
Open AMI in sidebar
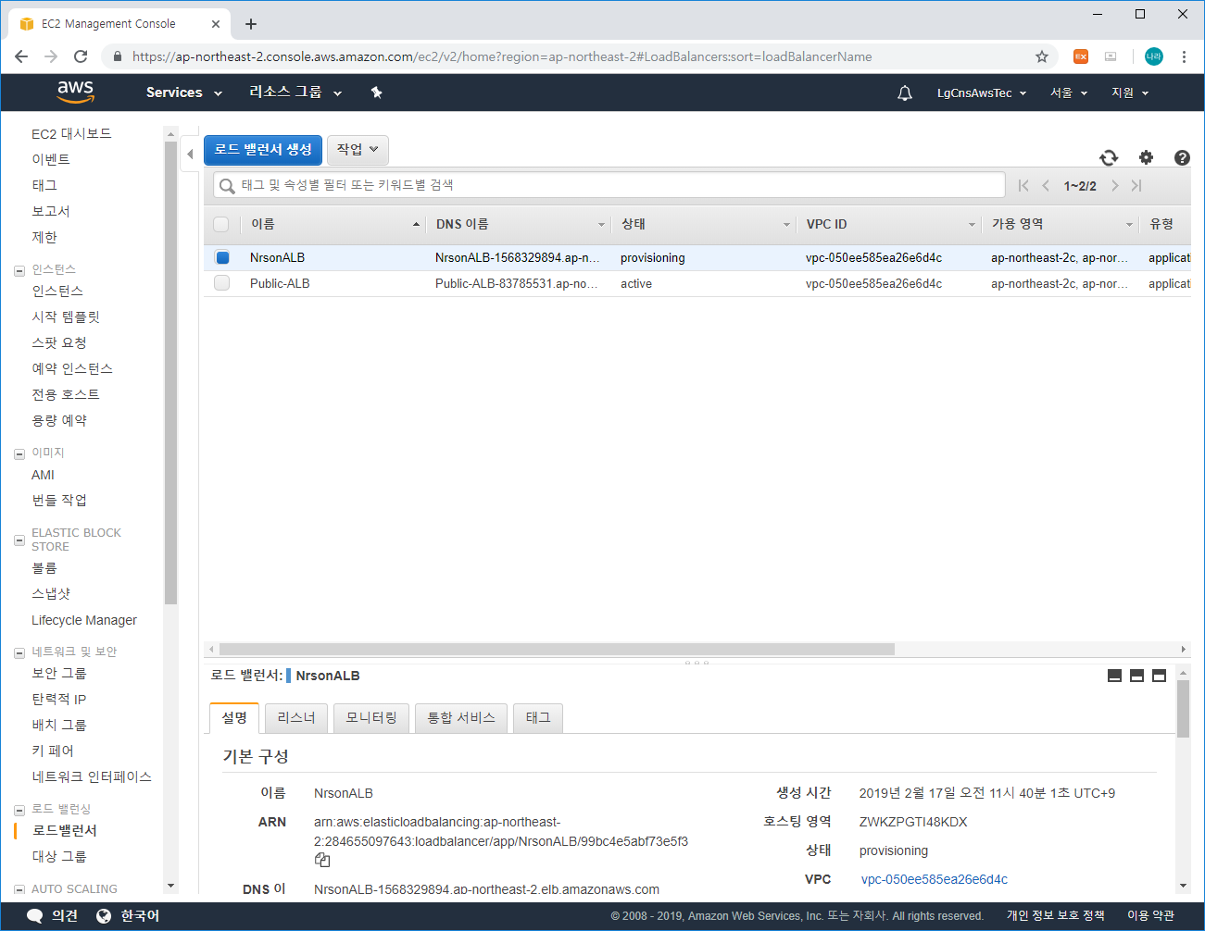click(43, 475)
